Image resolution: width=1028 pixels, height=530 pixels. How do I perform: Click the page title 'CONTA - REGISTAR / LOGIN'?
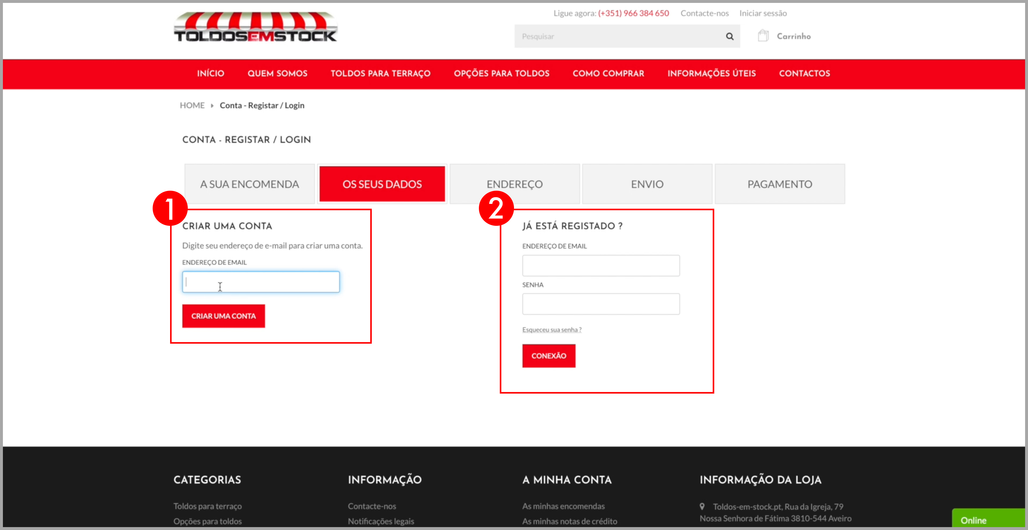point(246,140)
